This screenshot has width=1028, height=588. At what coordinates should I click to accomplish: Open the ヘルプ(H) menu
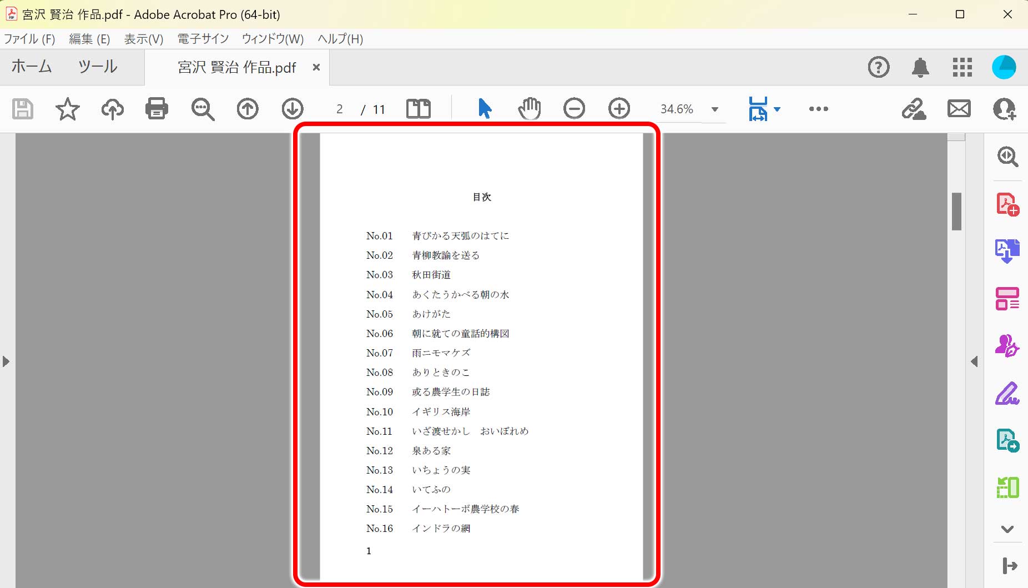tap(340, 39)
